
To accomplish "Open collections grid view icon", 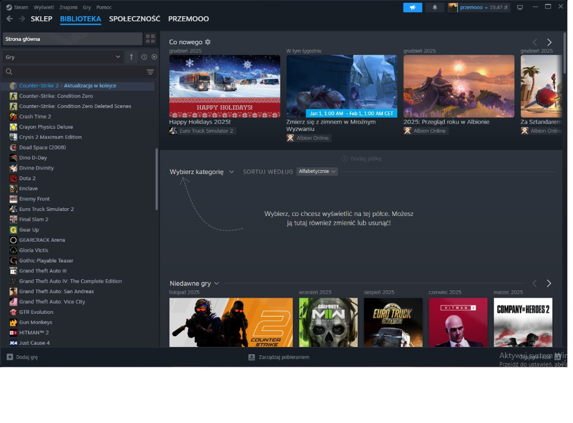I will [x=150, y=39].
